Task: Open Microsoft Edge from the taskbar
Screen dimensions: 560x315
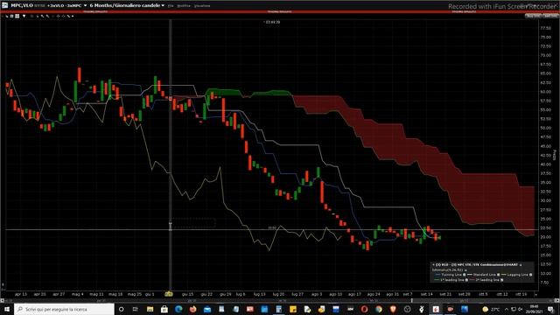Action: pyautogui.click(x=178, y=309)
